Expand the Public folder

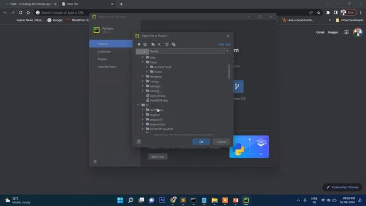147,72
